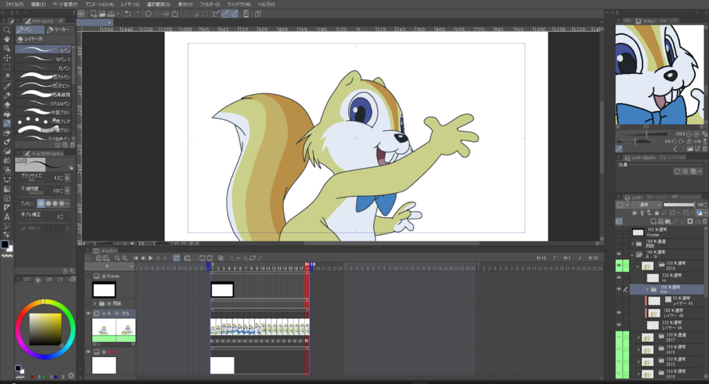Image resolution: width=709 pixels, height=384 pixels.
Task: Toggle visibility of the 0018 layer folder
Action: pos(620,266)
